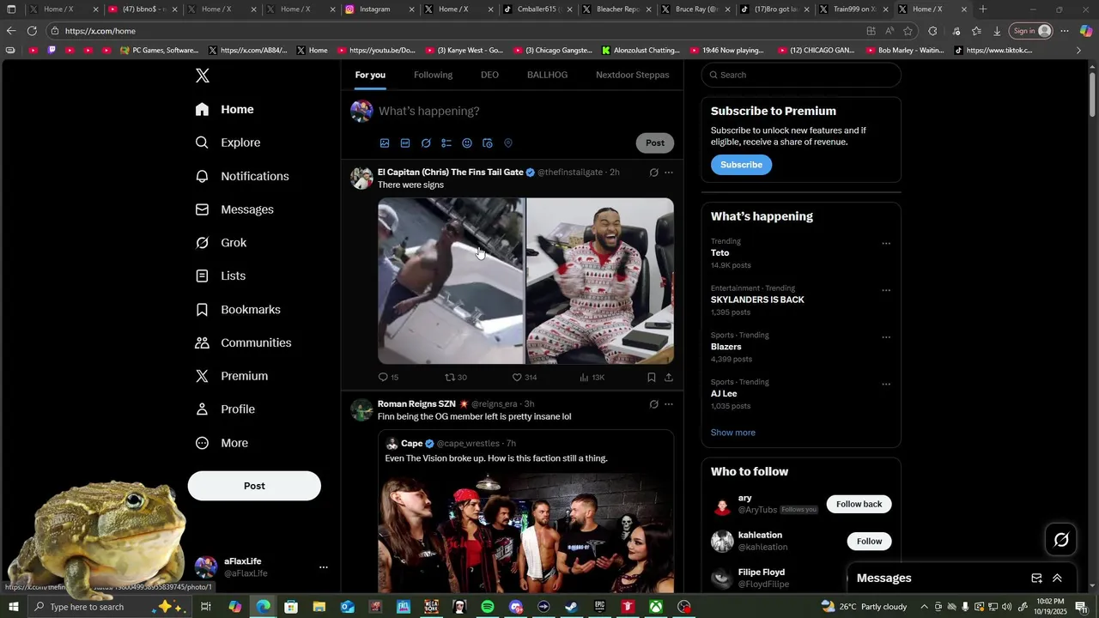Open Messages from sidebar navigation

point(234,209)
